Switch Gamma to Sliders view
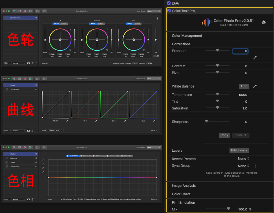This screenshot has width=274, height=213. coord(101,24)
